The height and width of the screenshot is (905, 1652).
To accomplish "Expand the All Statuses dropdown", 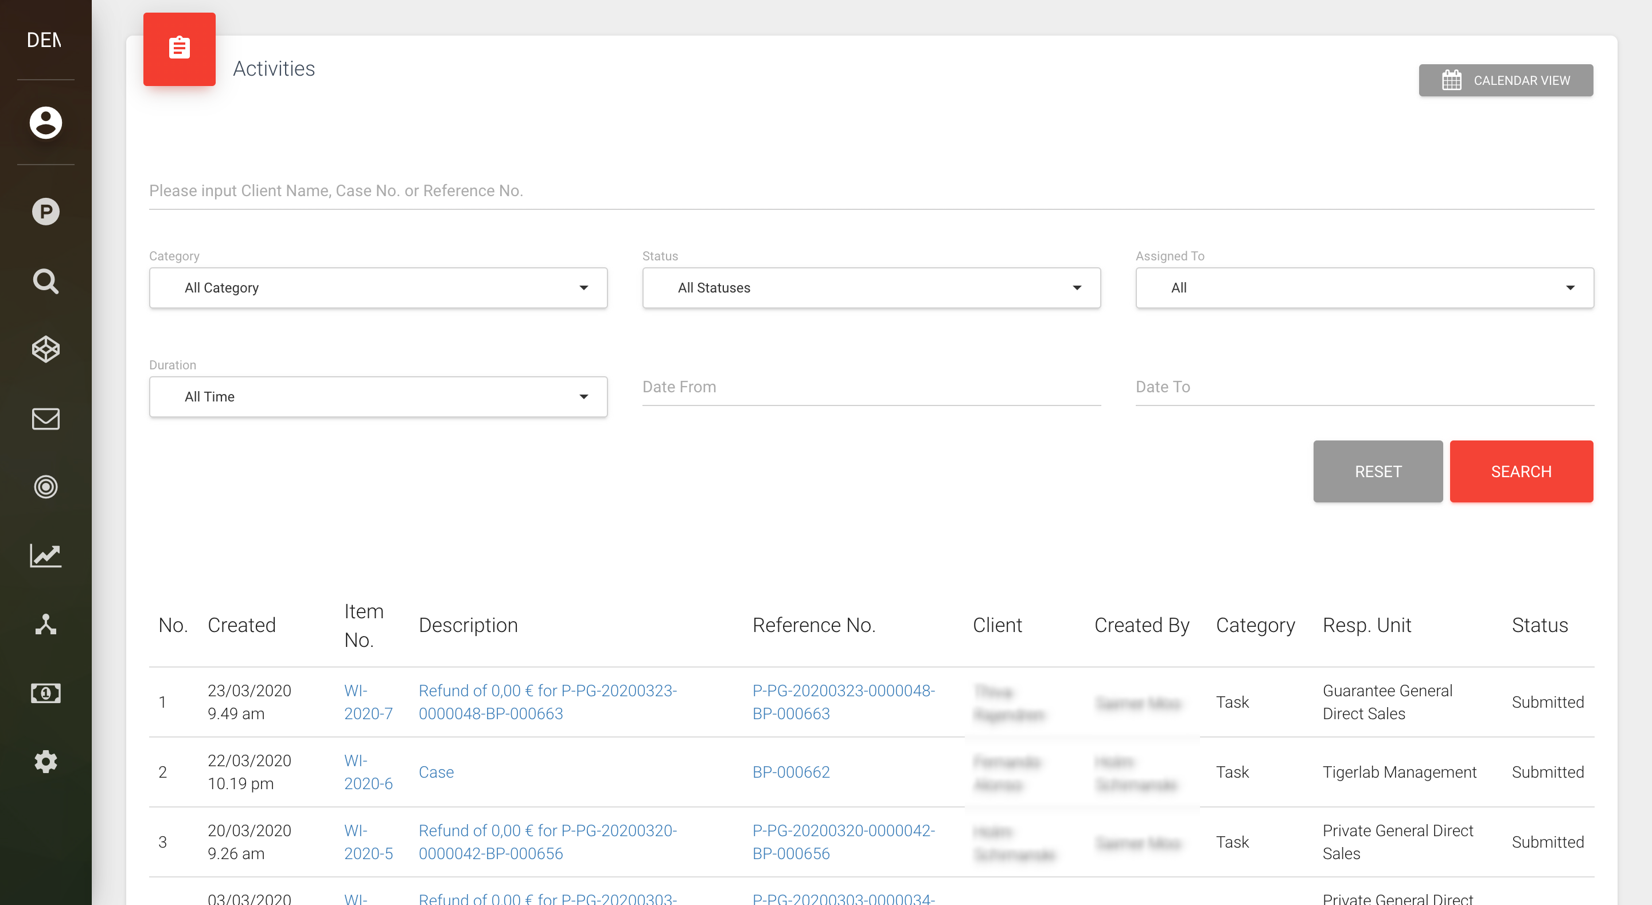I will click(871, 288).
